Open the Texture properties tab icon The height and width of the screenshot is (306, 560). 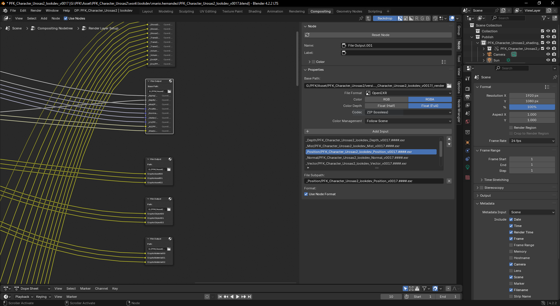(x=468, y=177)
